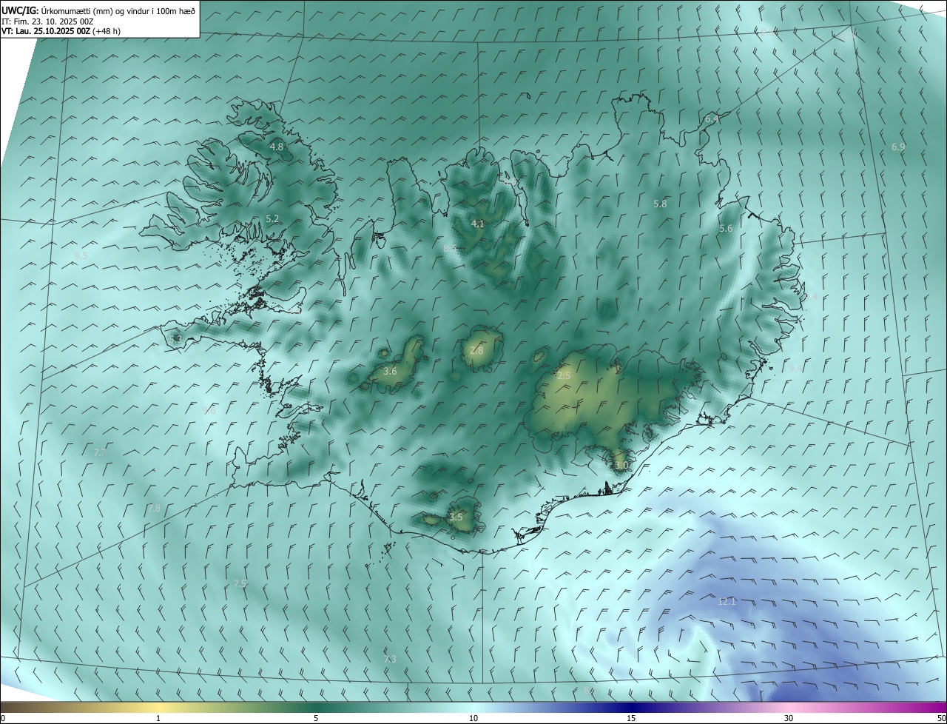Click the 12.1 value in the blue area

[727, 602]
